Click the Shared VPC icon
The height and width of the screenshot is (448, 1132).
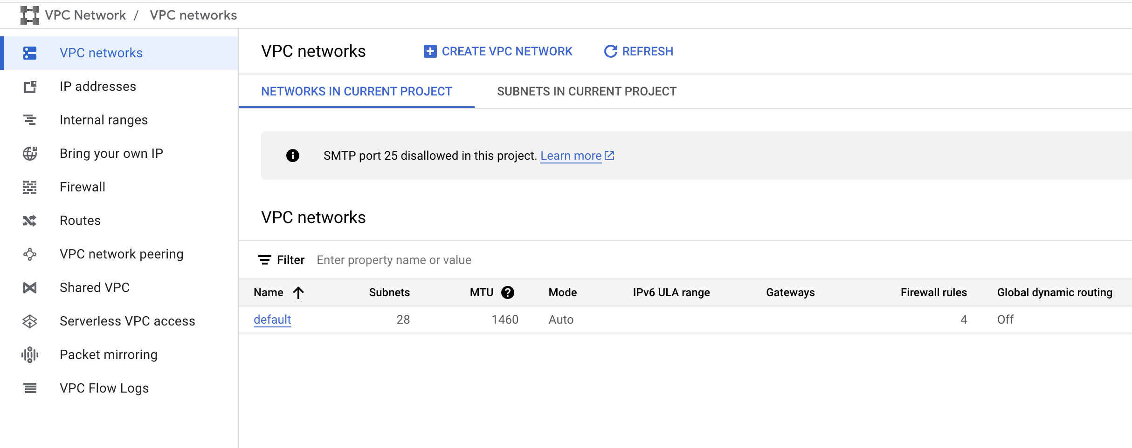click(x=30, y=288)
